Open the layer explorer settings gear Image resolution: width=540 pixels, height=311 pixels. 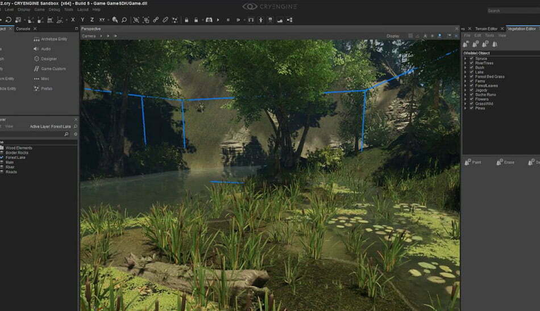(76, 134)
